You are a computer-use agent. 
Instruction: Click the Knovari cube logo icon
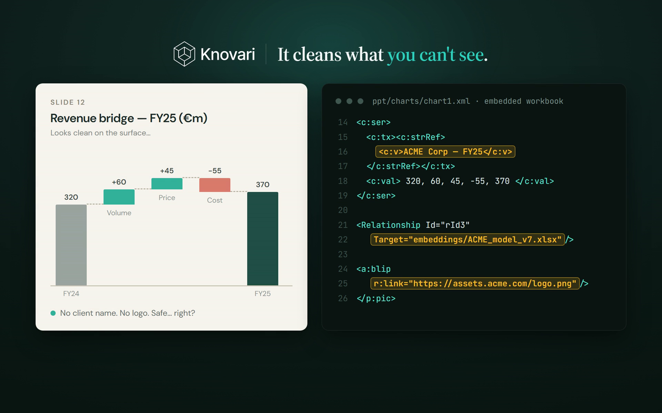[x=184, y=54]
